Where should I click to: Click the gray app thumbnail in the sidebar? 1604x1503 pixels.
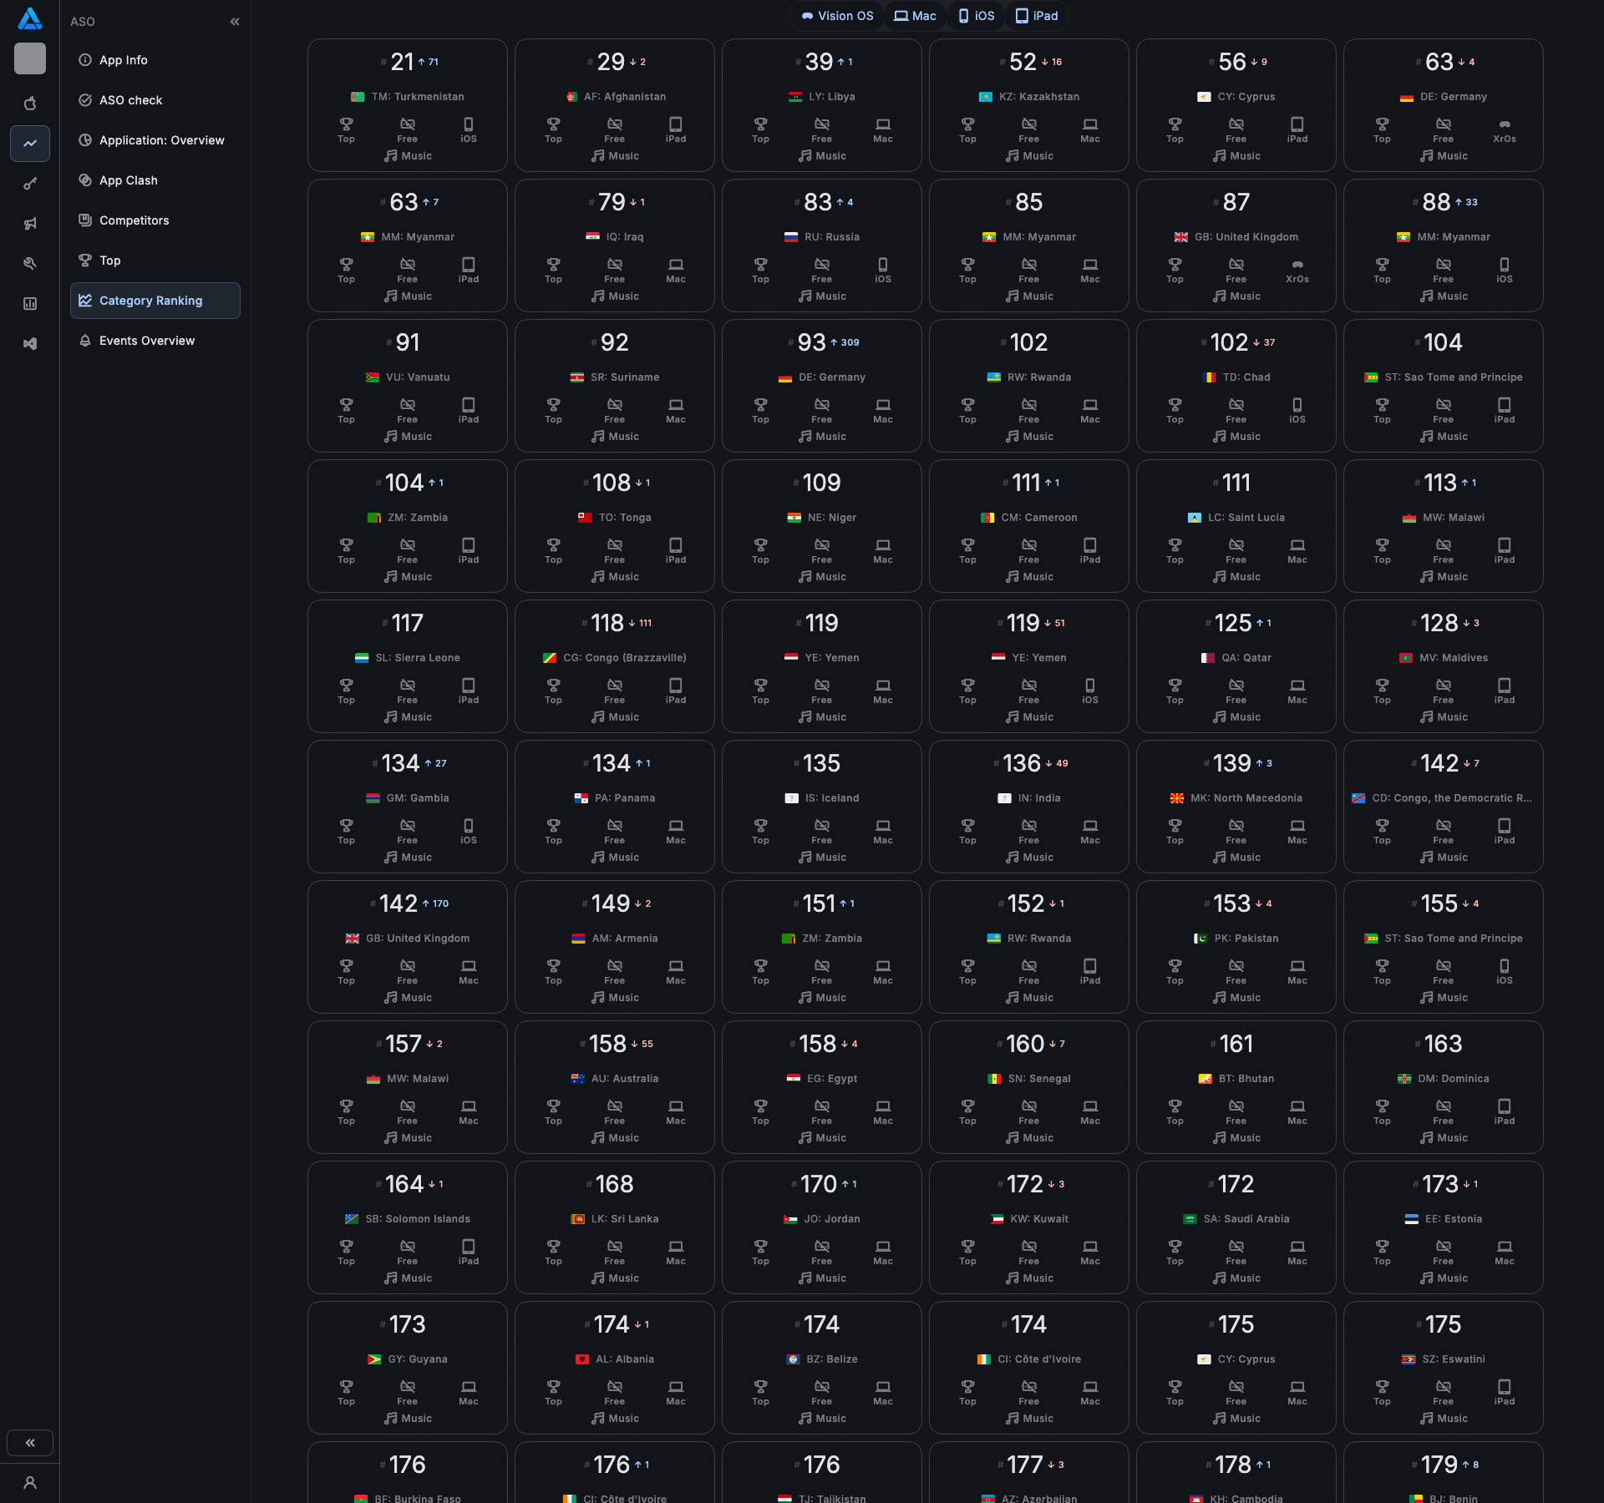(30, 58)
